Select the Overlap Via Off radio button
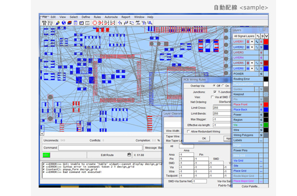 pyautogui.click(x=214, y=85)
